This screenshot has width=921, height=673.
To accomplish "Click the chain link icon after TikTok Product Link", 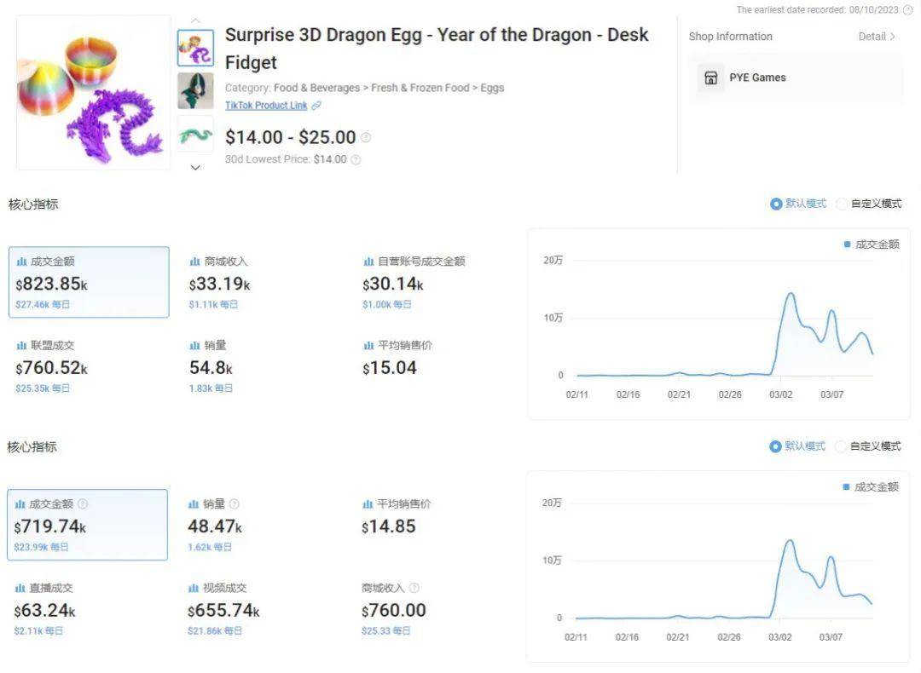I will click(316, 106).
